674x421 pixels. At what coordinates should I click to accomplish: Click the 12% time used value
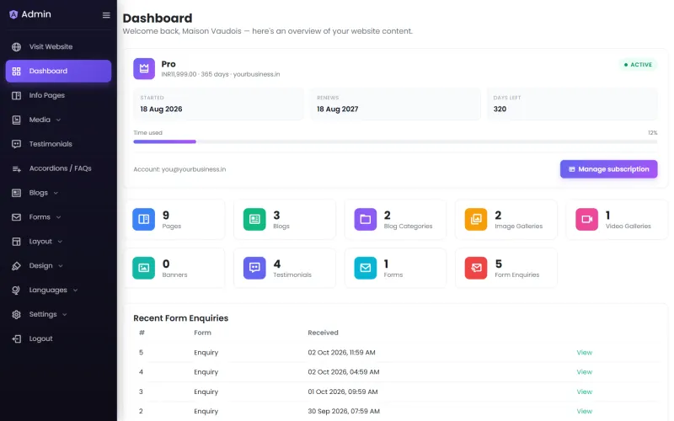click(652, 133)
